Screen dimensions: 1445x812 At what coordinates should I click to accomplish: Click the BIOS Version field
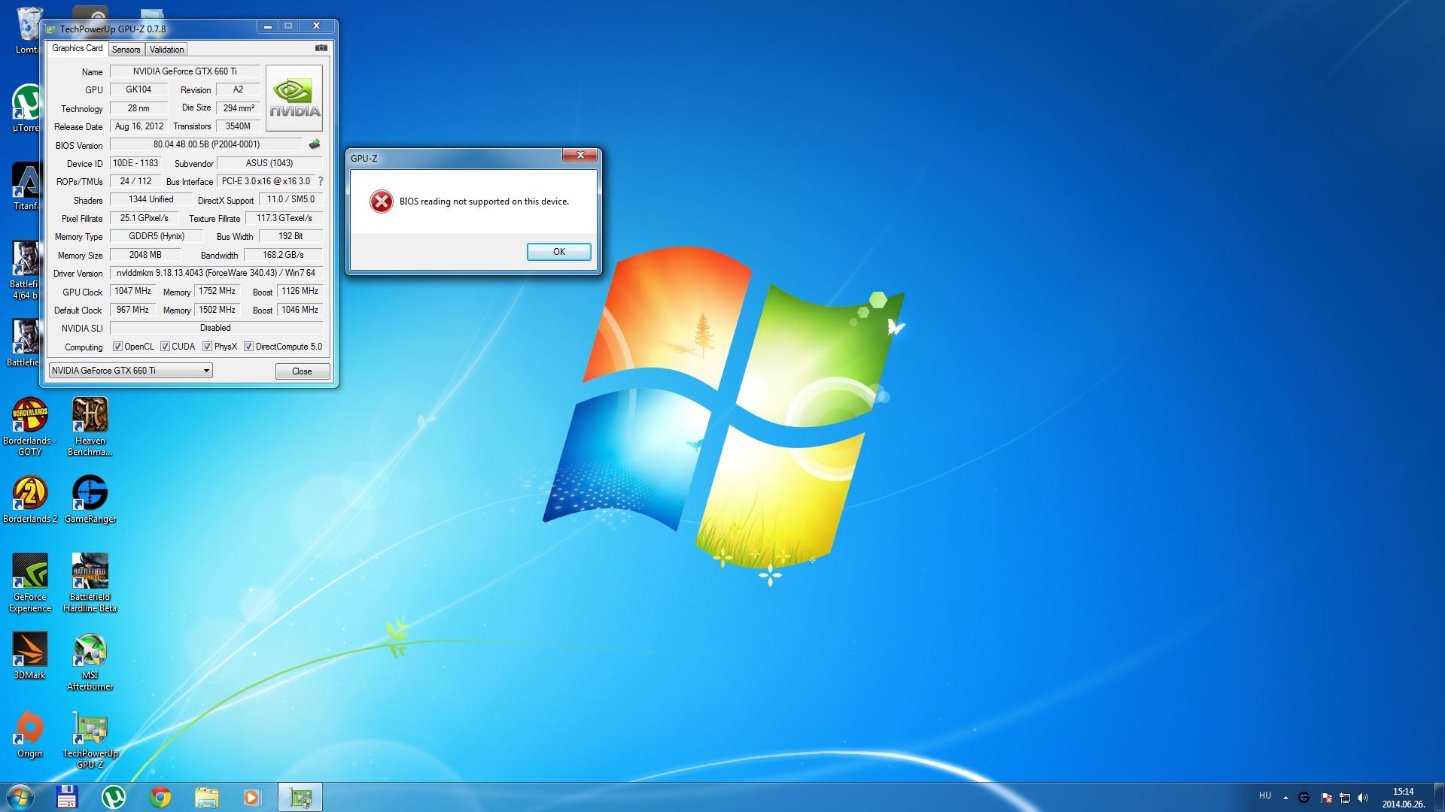tap(207, 144)
